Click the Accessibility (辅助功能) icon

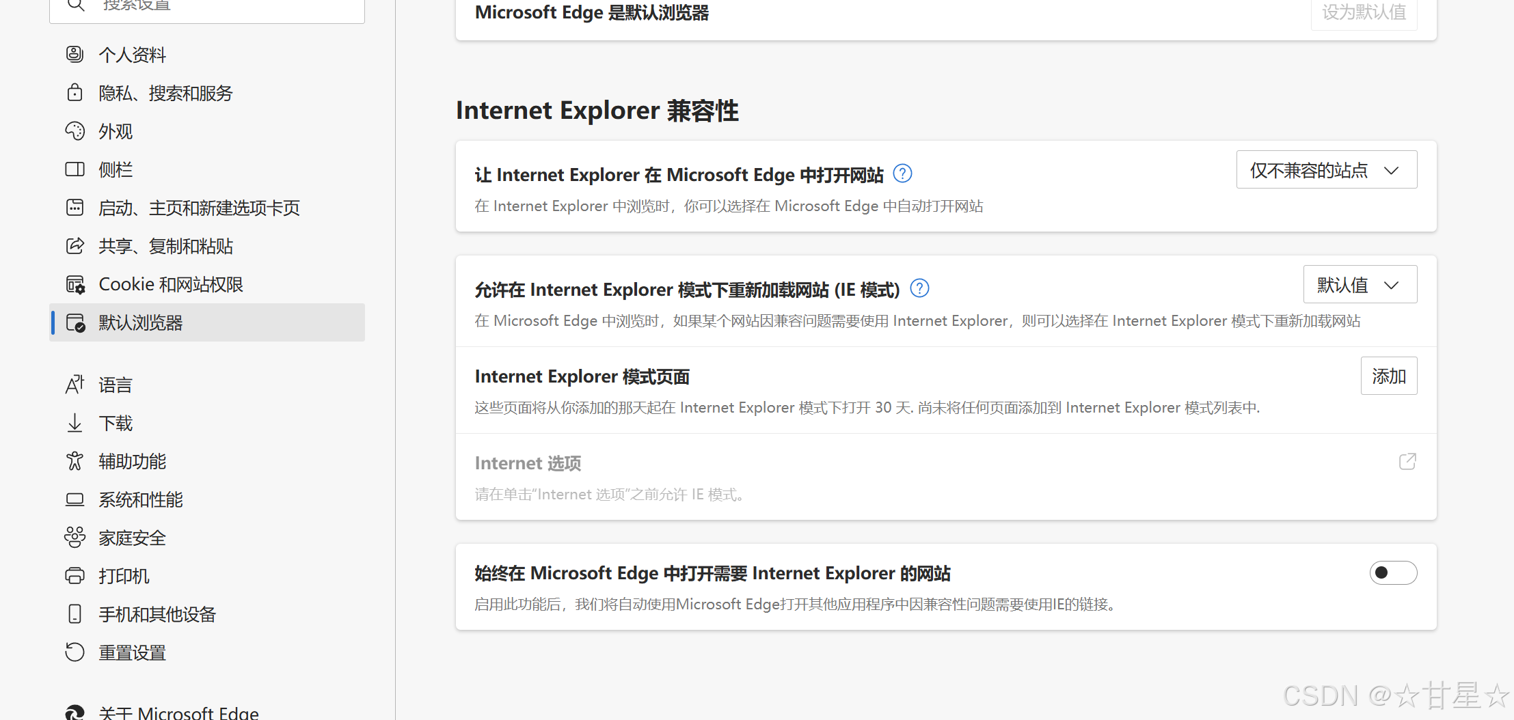click(x=75, y=461)
